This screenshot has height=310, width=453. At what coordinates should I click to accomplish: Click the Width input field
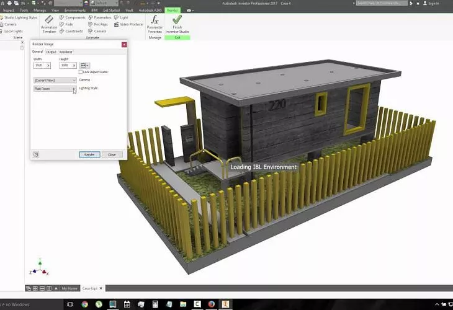[40, 65]
